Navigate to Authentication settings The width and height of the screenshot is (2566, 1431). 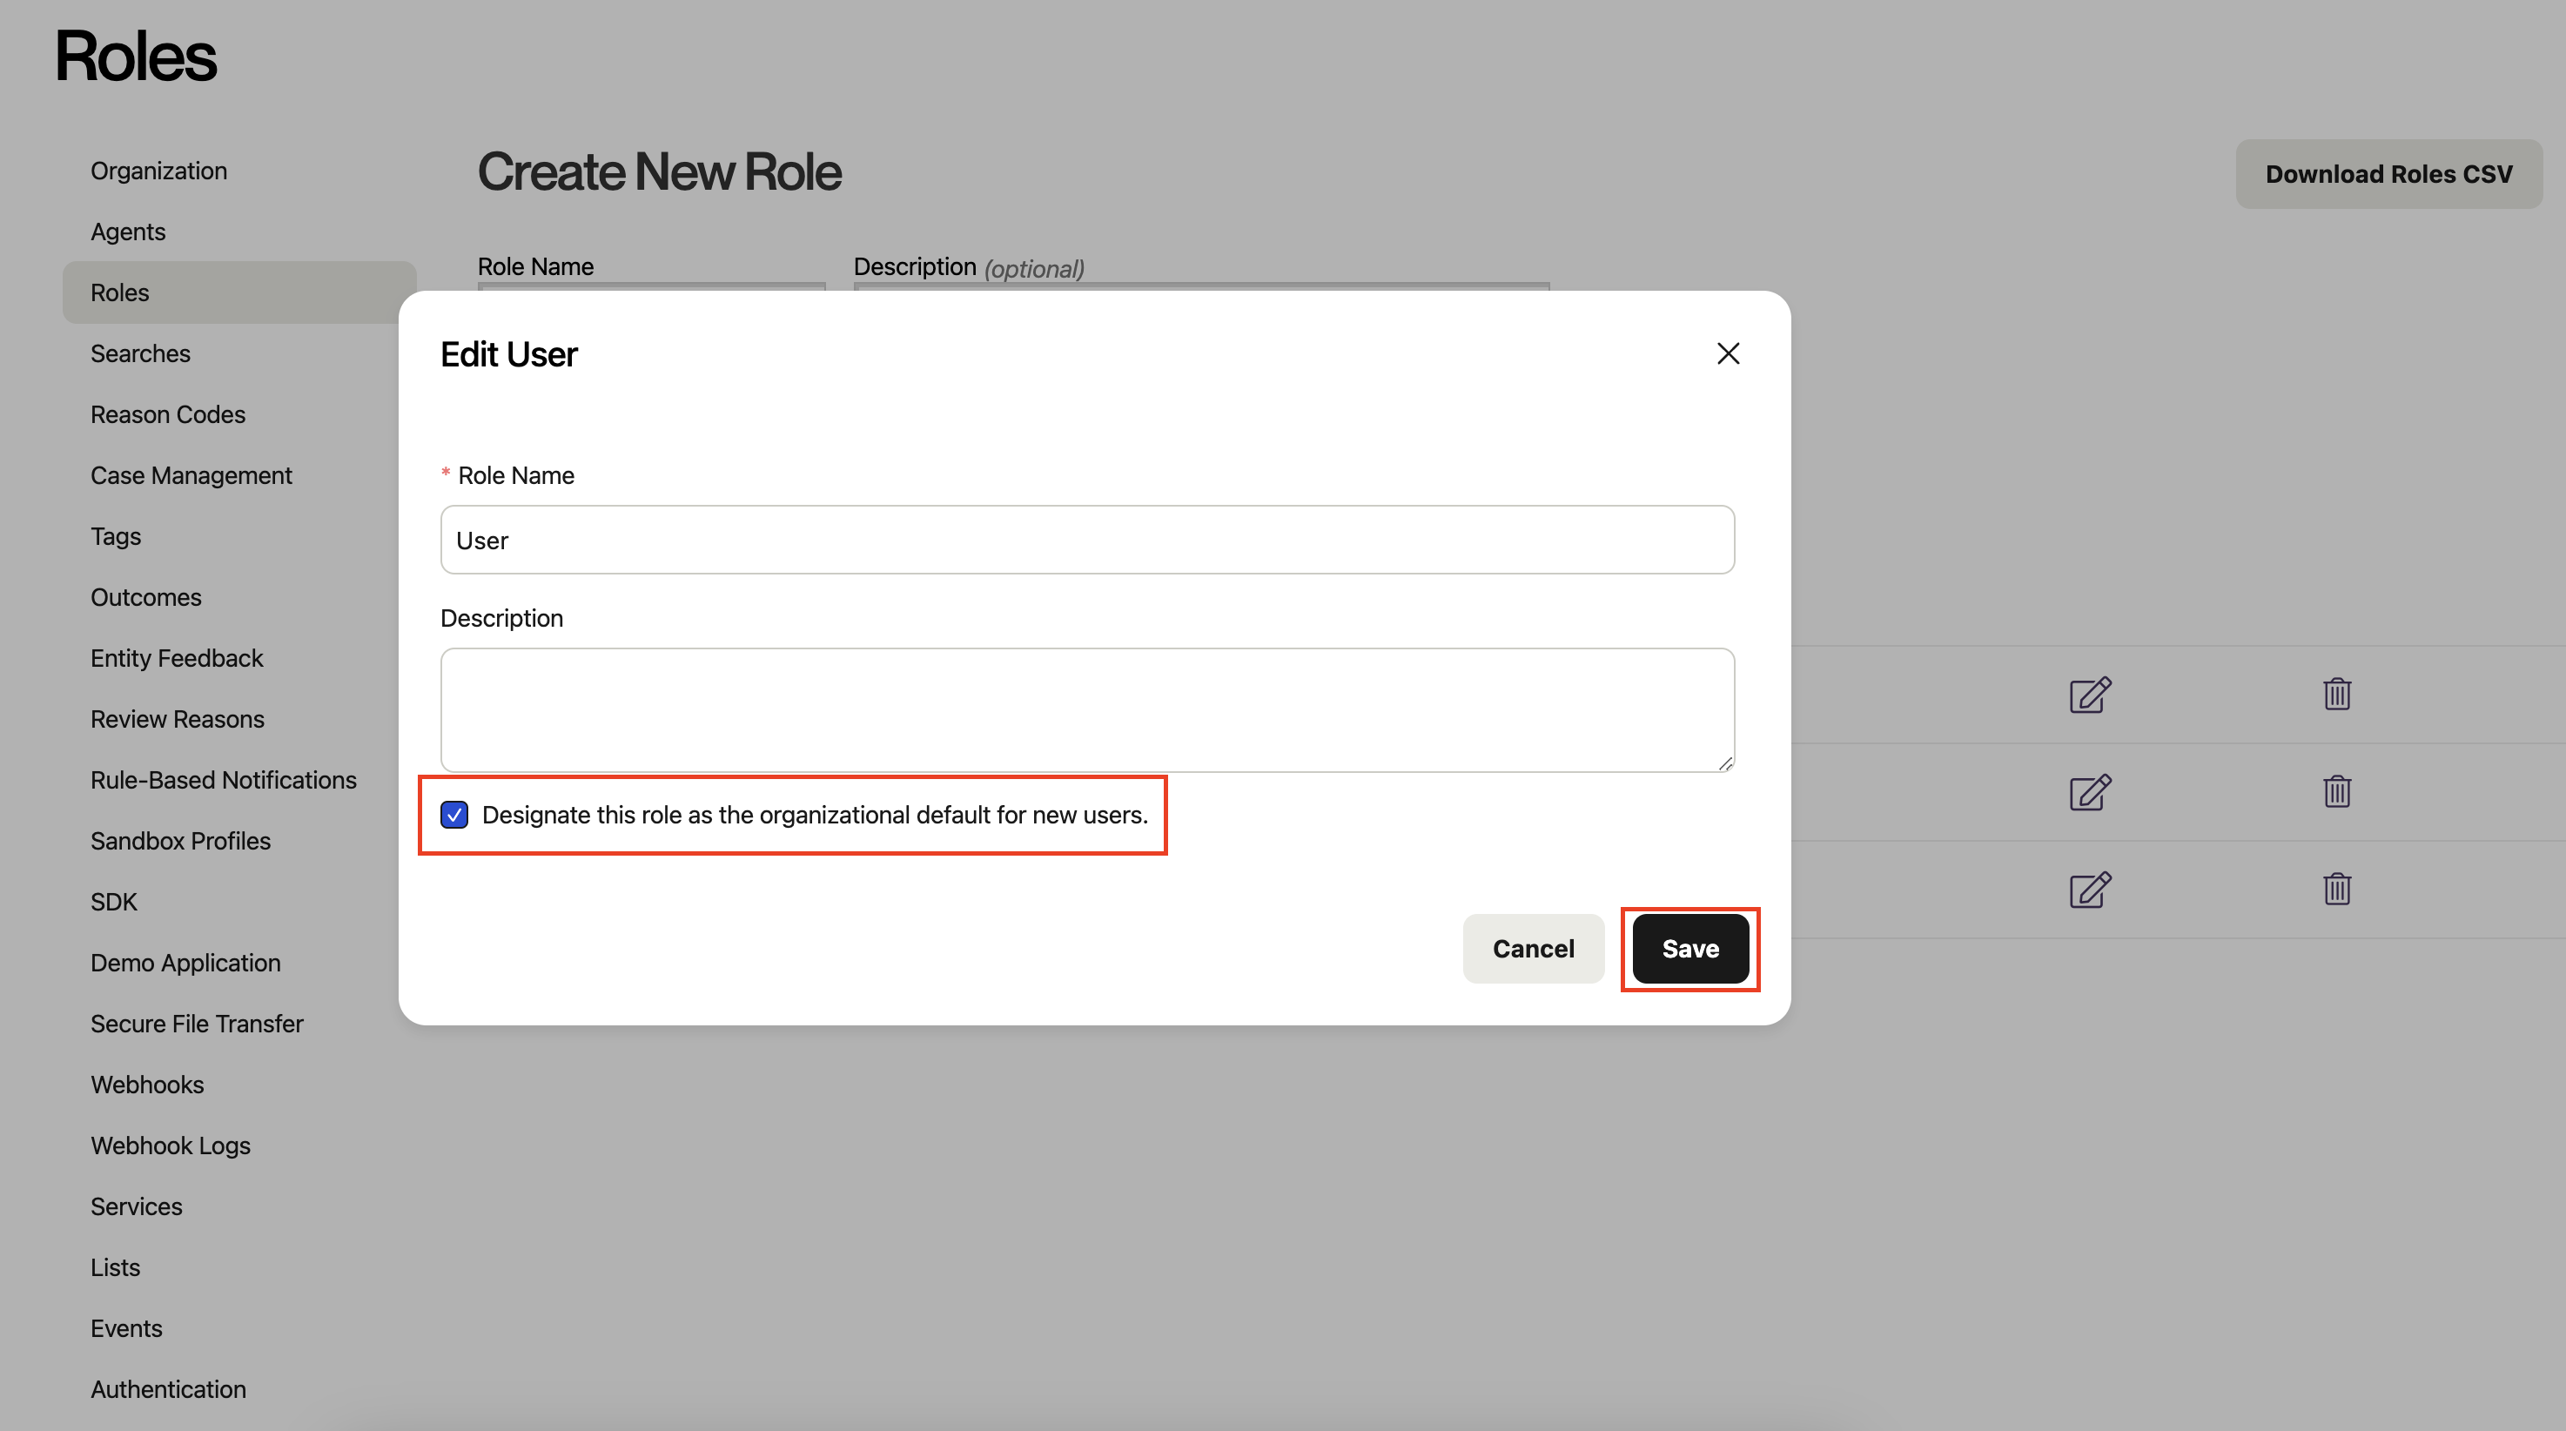click(x=167, y=1389)
